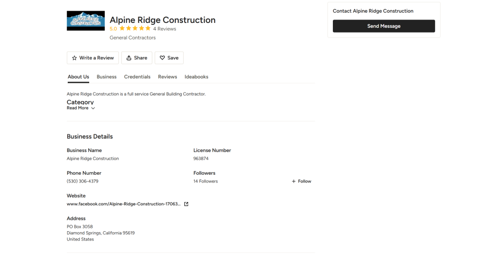Open the Business tab
Image resolution: width=499 pixels, height=257 pixels.
tap(106, 77)
